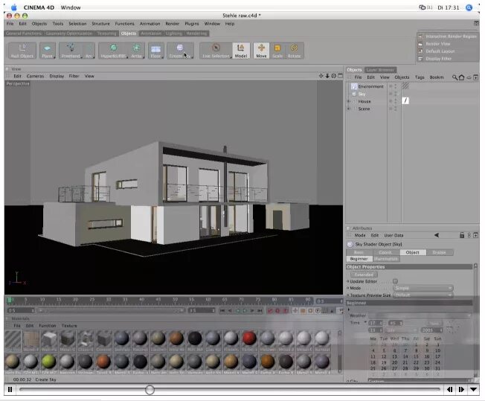Add an Array object
Viewport: 485px width, 401px height.
[136, 51]
